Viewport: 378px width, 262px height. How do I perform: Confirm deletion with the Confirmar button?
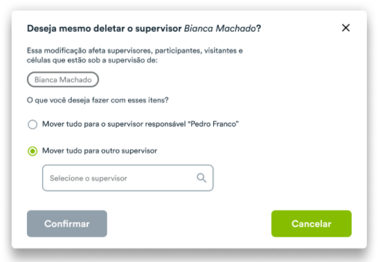pos(67,224)
